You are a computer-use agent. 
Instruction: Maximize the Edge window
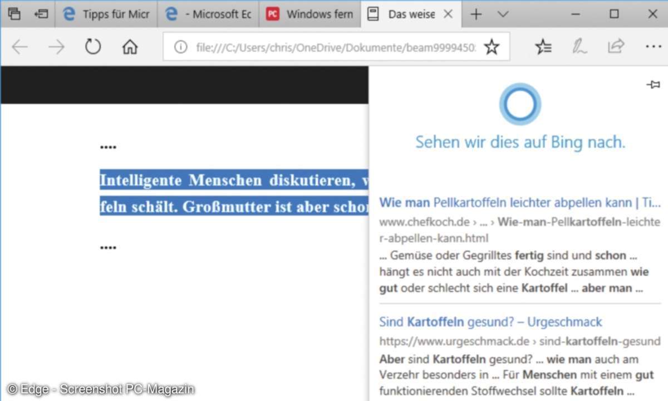click(614, 14)
